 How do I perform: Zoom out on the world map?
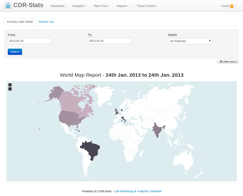coord(10,89)
